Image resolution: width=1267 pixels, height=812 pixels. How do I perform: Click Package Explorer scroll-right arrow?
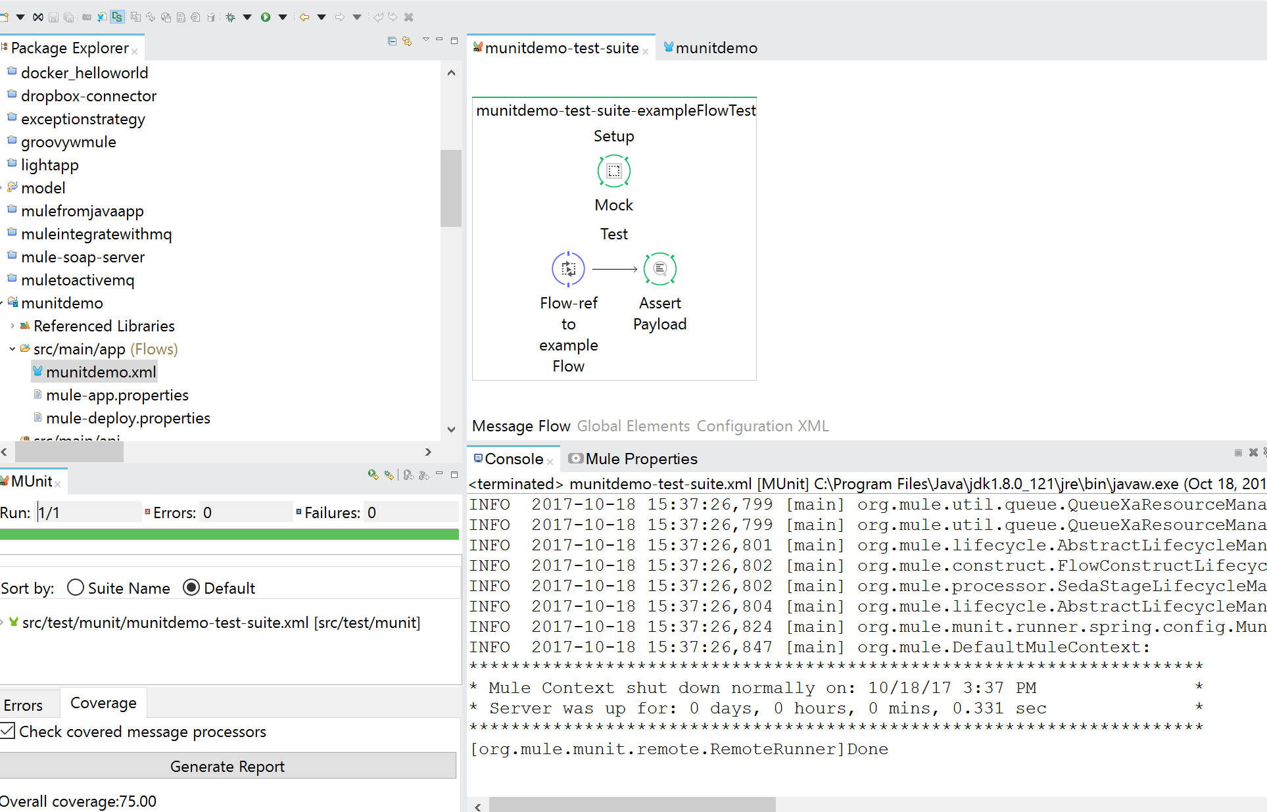tap(428, 452)
